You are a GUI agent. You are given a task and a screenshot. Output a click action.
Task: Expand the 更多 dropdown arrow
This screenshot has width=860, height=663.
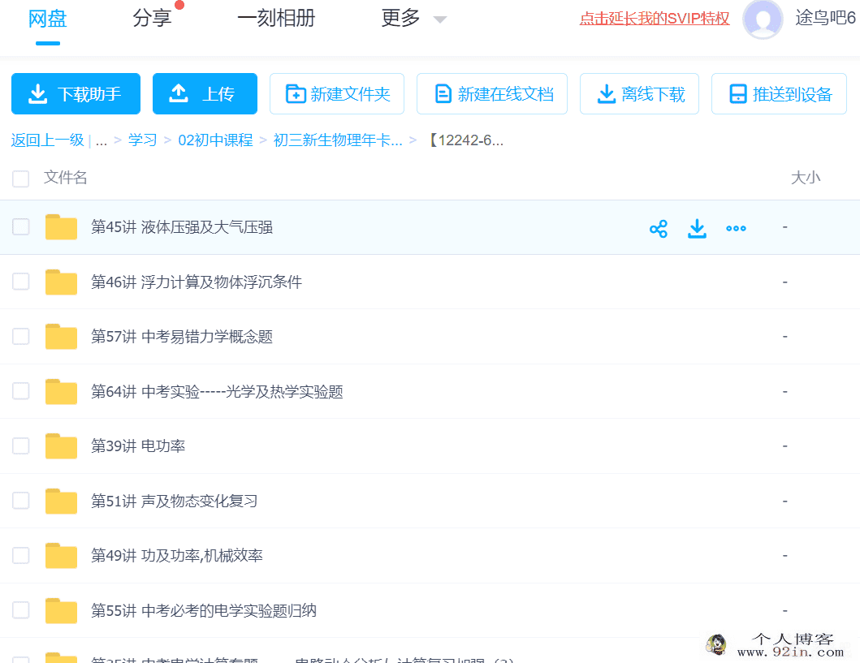440,19
